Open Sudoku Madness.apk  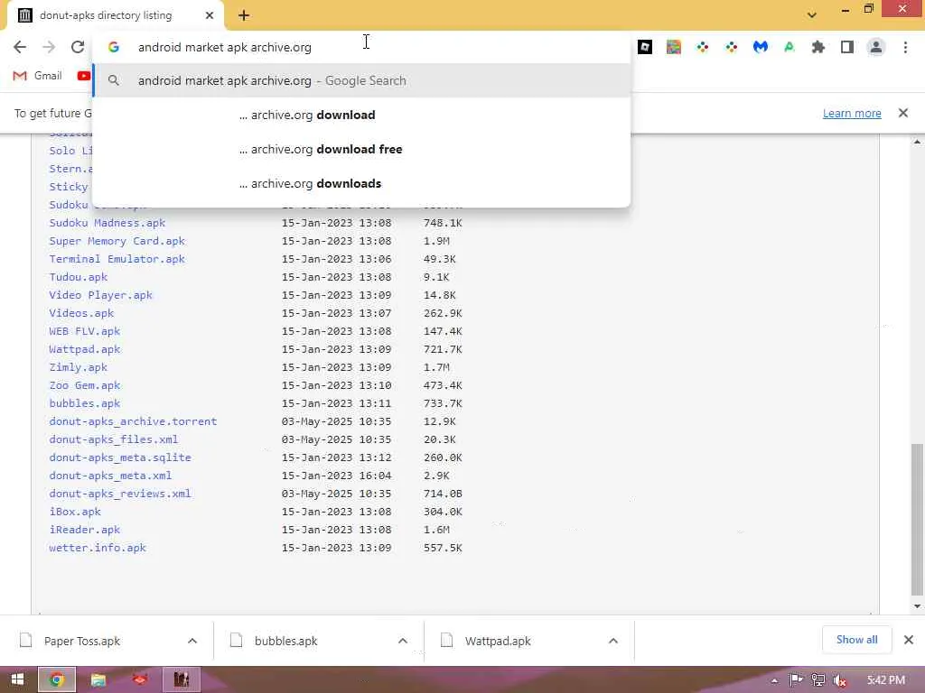(107, 223)
